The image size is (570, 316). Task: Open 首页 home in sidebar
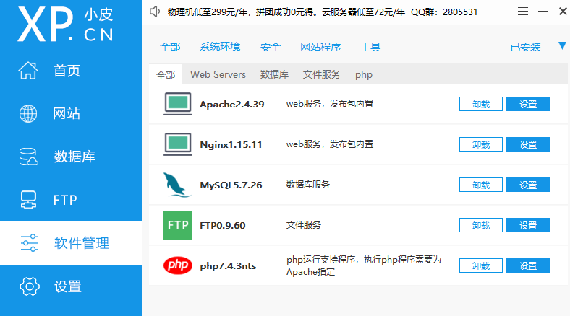[x=67, y=71]
